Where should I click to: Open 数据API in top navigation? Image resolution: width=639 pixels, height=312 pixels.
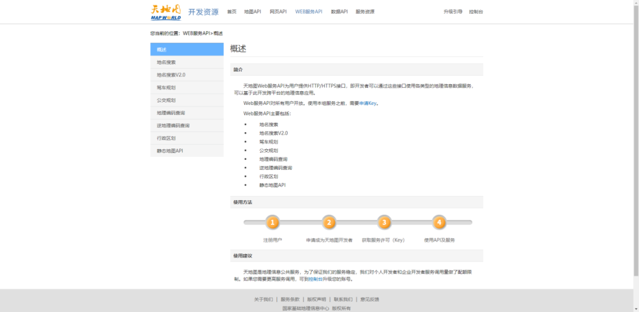339,12
